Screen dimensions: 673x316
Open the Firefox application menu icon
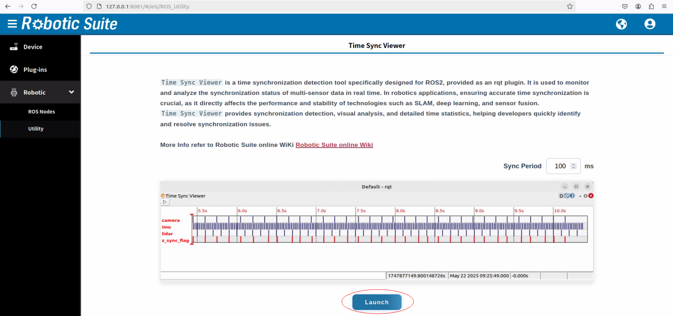pos(664,6)
